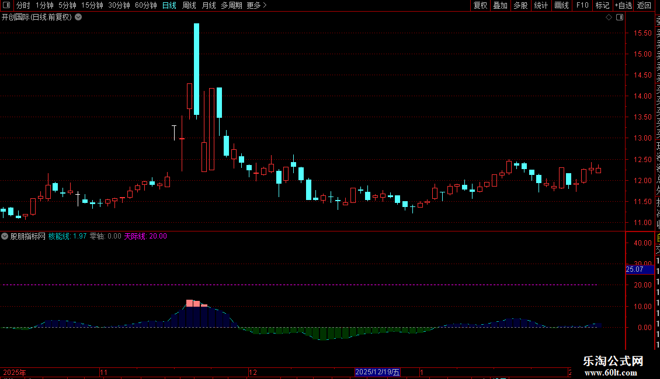Select the 1分钟 period tab

44,5
